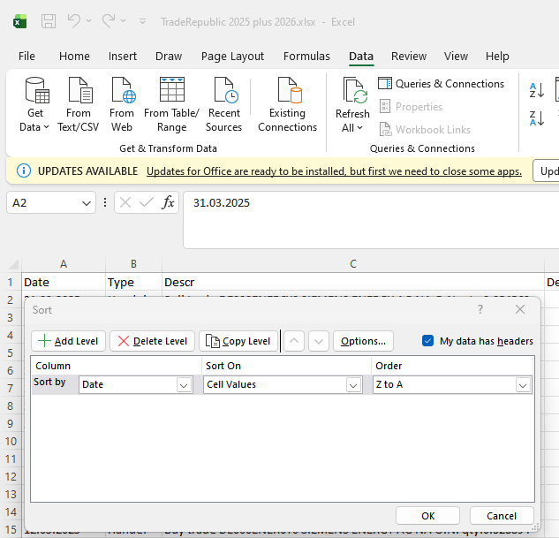The width and height of the screenshot is (559, 538).
Task: Open the Page Layout tab
Action: point(232,57)
